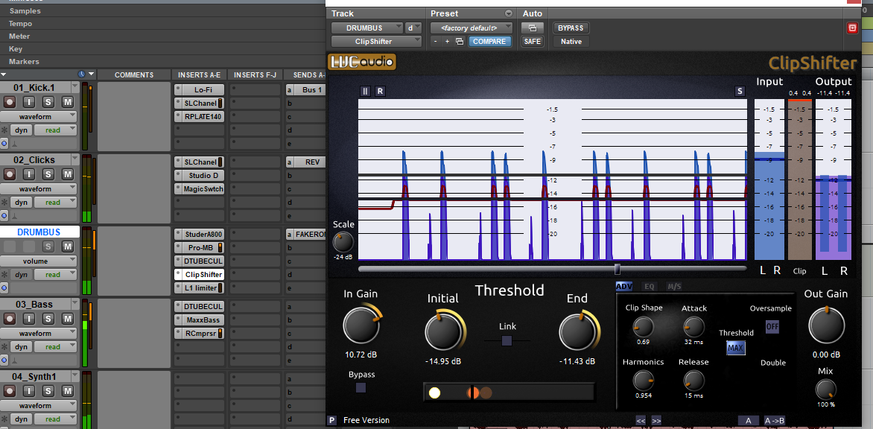Open the preset library window icon next to plus
Viewport: 873px width, 429px height.
tap(460, 41)
